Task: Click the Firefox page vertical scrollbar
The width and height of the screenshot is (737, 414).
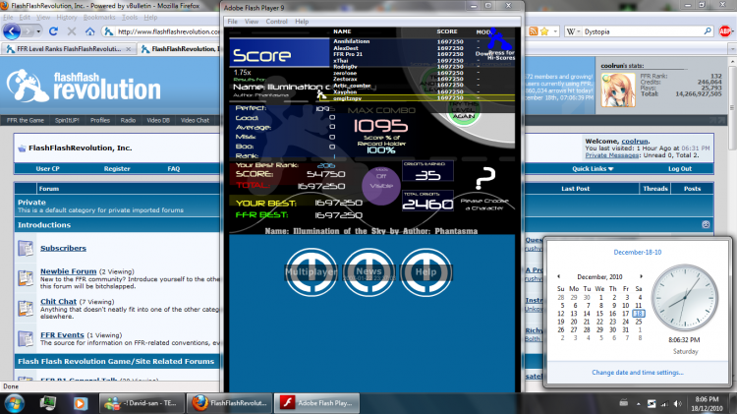Action: coord(732,218)
